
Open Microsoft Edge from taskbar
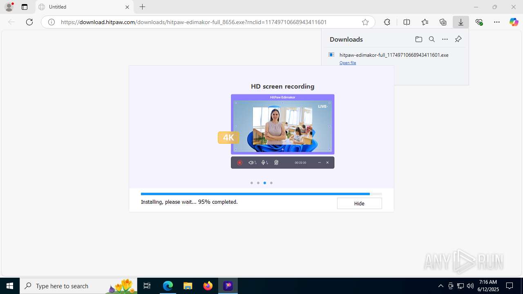168,286
